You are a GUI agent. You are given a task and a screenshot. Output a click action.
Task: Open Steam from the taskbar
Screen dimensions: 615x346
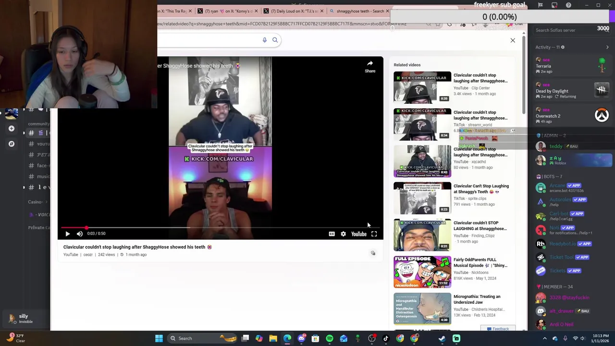pos(442,338)
